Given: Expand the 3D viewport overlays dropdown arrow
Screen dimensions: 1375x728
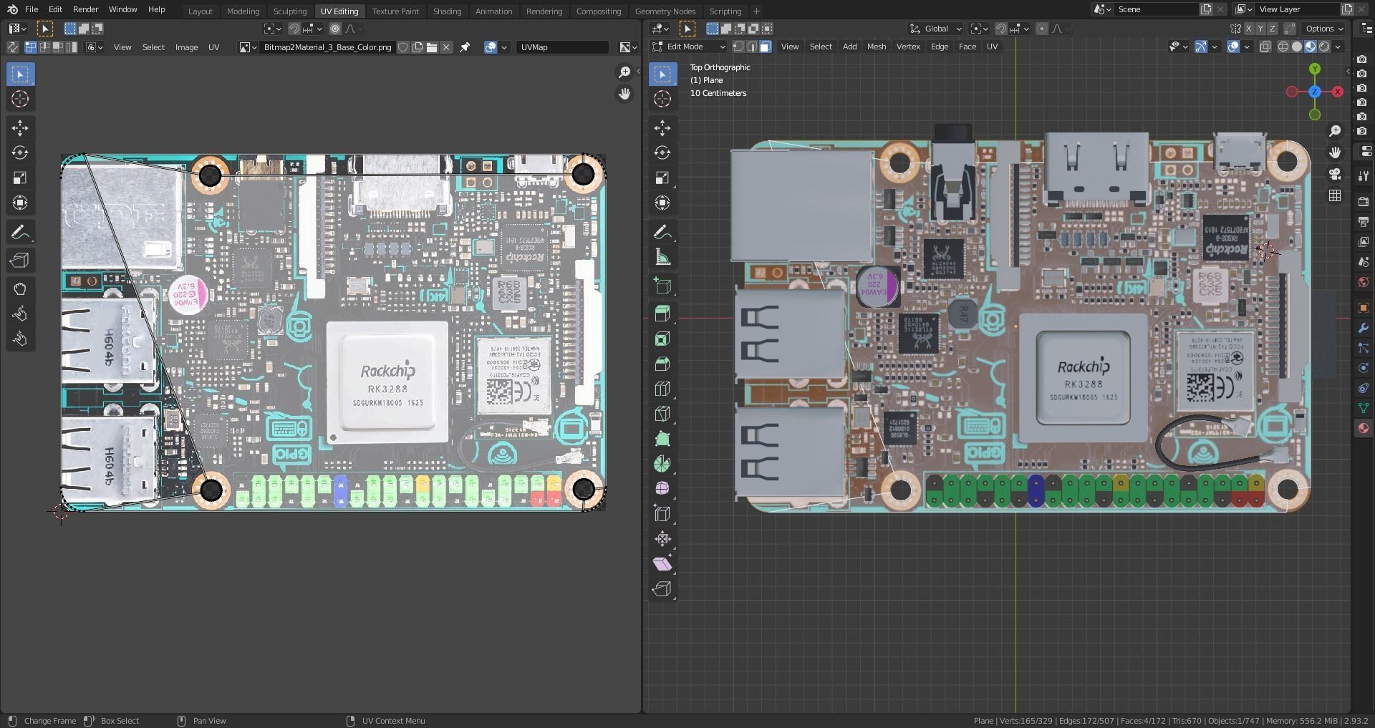Looking at the screenshot, I should pos(1247,47).
